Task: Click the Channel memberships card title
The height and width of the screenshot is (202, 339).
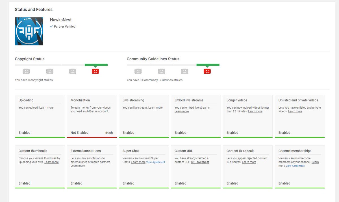Action: click(x=295, y=151)
